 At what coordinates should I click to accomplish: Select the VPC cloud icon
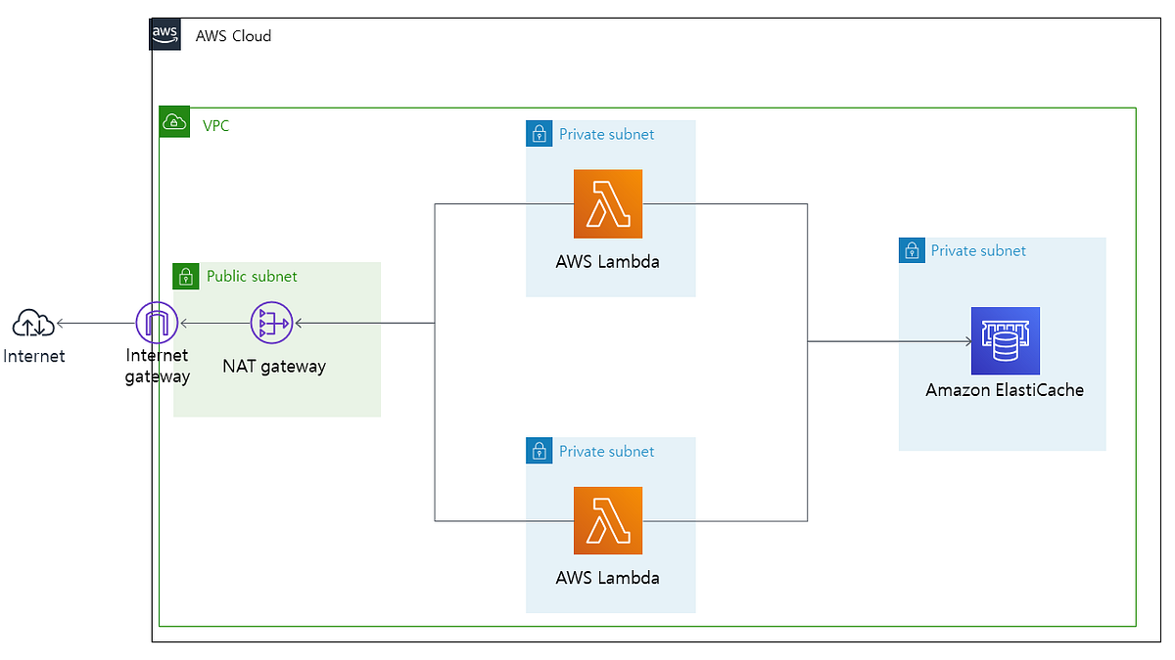[174, 121]
